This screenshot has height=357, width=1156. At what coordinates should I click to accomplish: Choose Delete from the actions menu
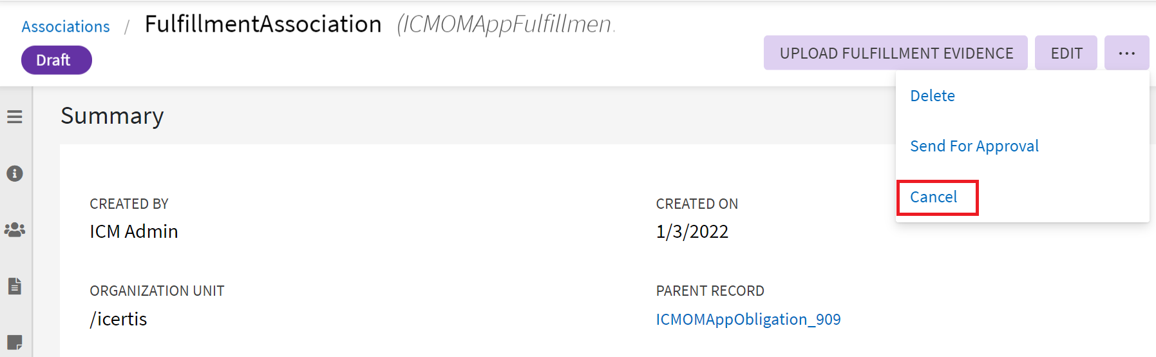coord(932,96)
